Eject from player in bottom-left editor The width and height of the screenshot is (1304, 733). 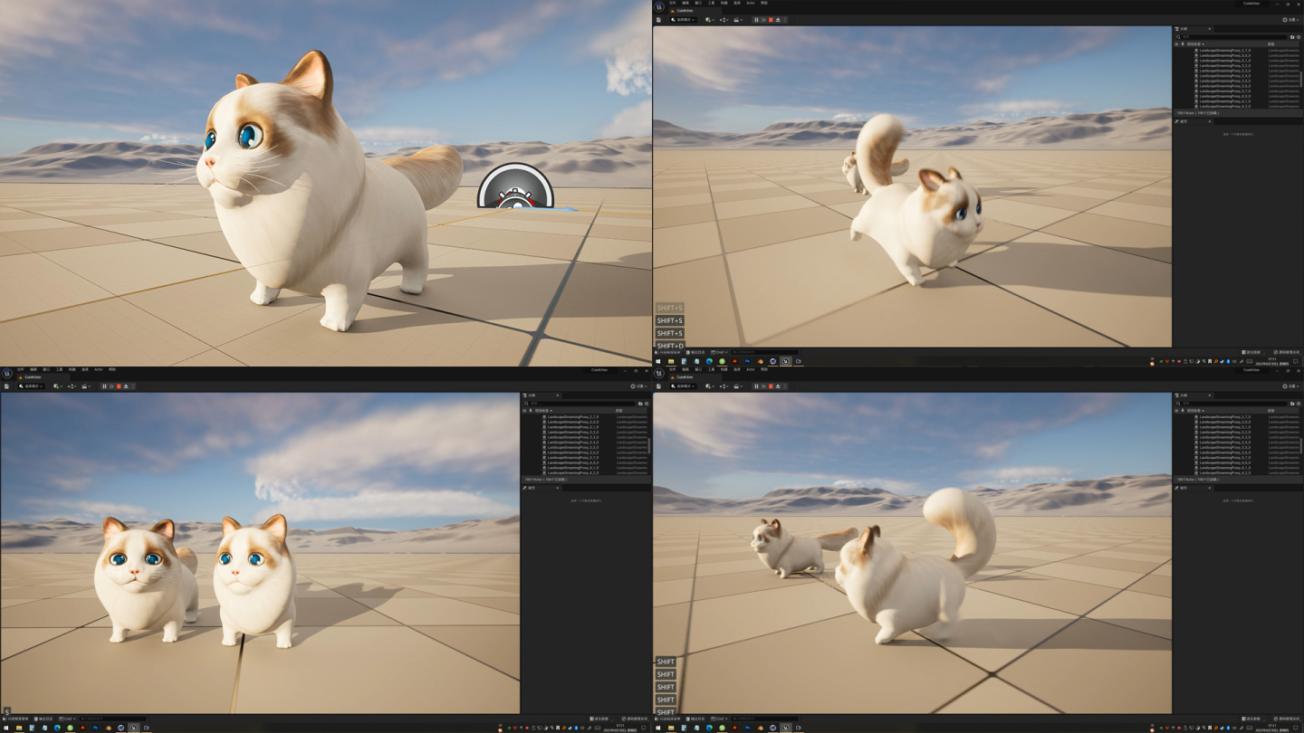point(126,386)
